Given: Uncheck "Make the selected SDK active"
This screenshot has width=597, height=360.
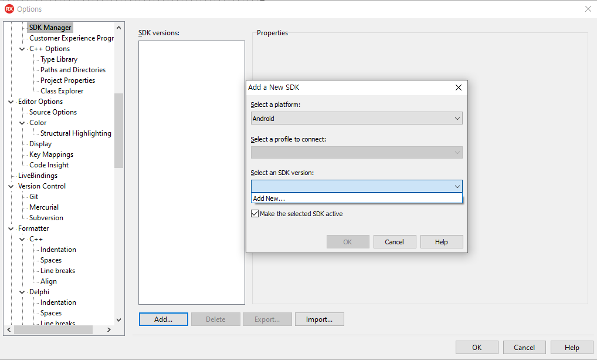Looking at the screenshot, I should click(x=255, y=213).
